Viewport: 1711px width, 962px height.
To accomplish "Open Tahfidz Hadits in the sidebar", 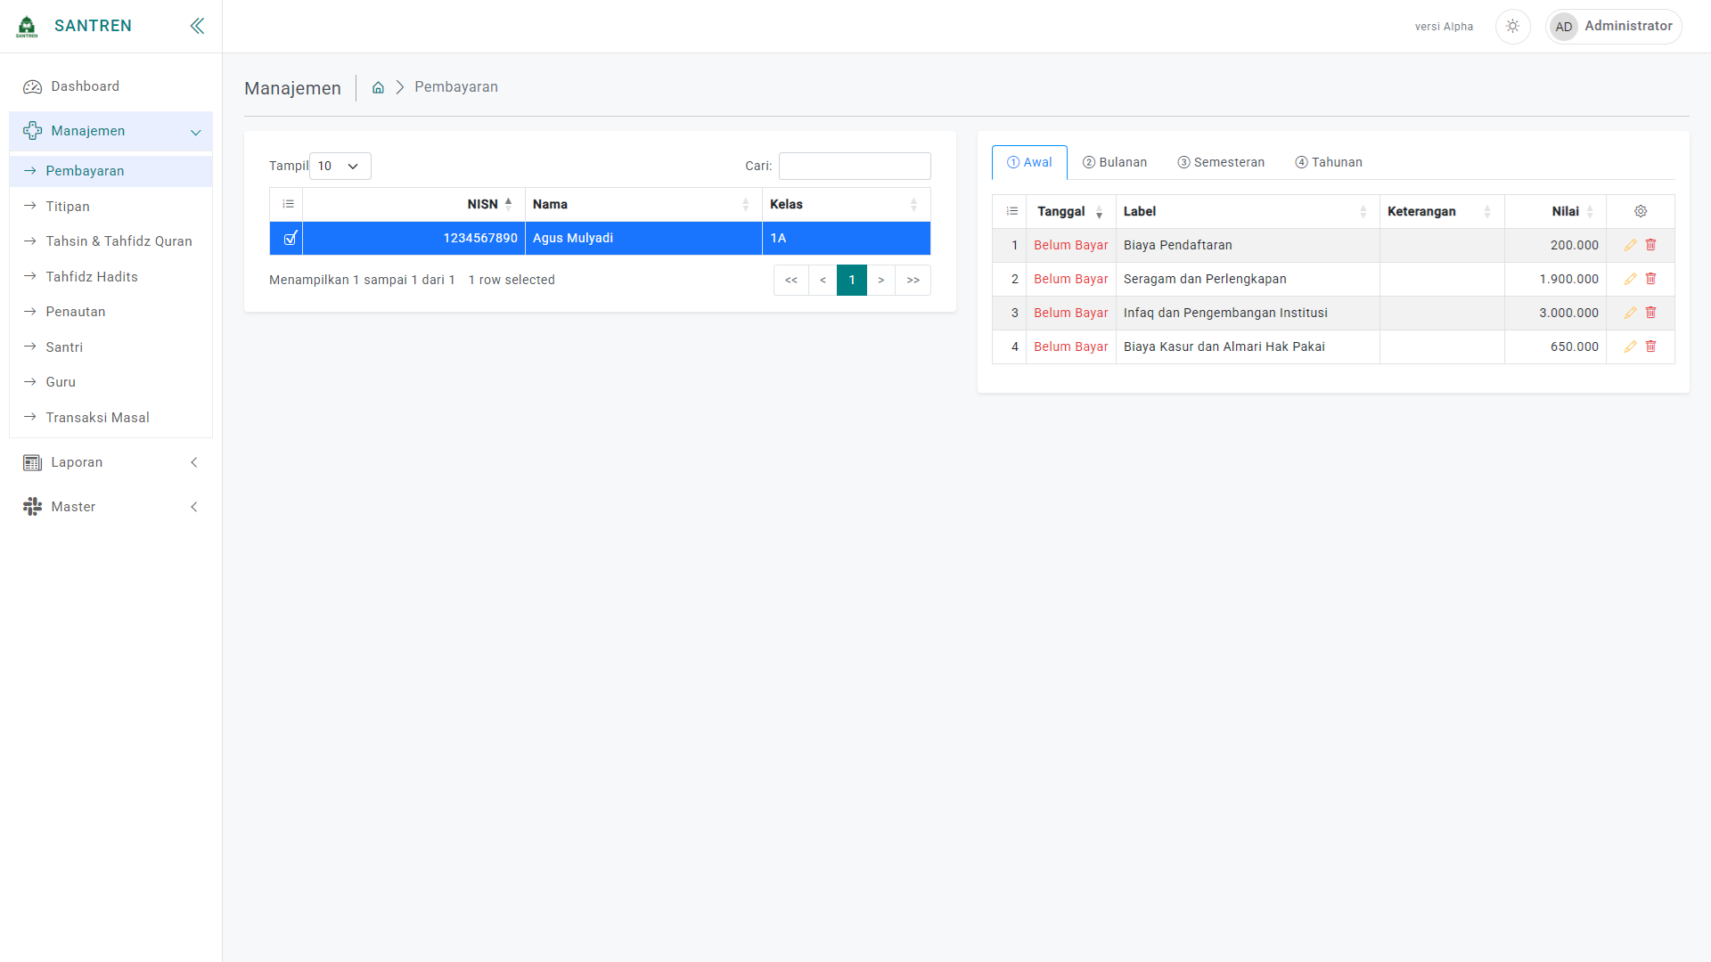I will tap(111, 277).
